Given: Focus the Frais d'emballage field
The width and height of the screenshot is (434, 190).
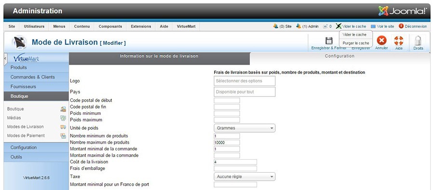Looking at the screenshot, I should coord(235,168).
